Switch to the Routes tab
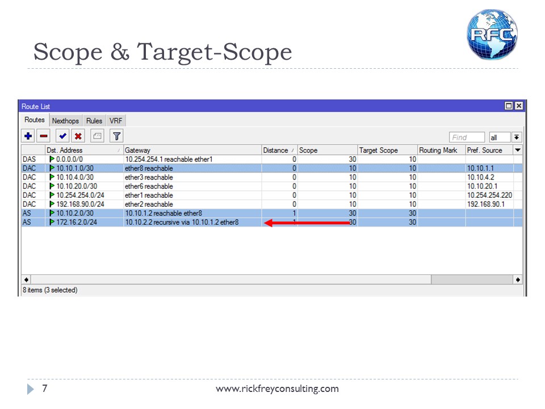The width and height of the screenshot is (545, 409). [x=35, y=120]
